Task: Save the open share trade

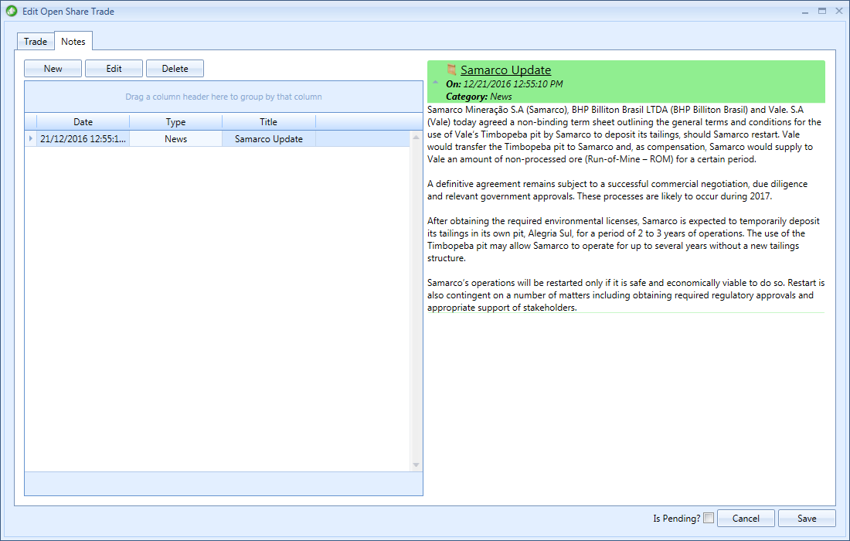Action: coord(807,519)
